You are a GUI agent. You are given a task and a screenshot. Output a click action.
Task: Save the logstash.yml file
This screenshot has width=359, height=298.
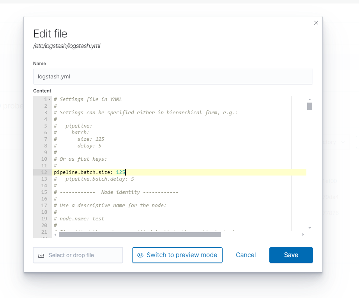click(x=291, y=255)
